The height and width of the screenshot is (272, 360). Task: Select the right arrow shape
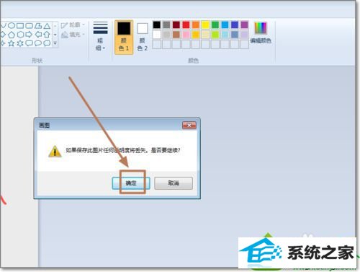(29, 35)
